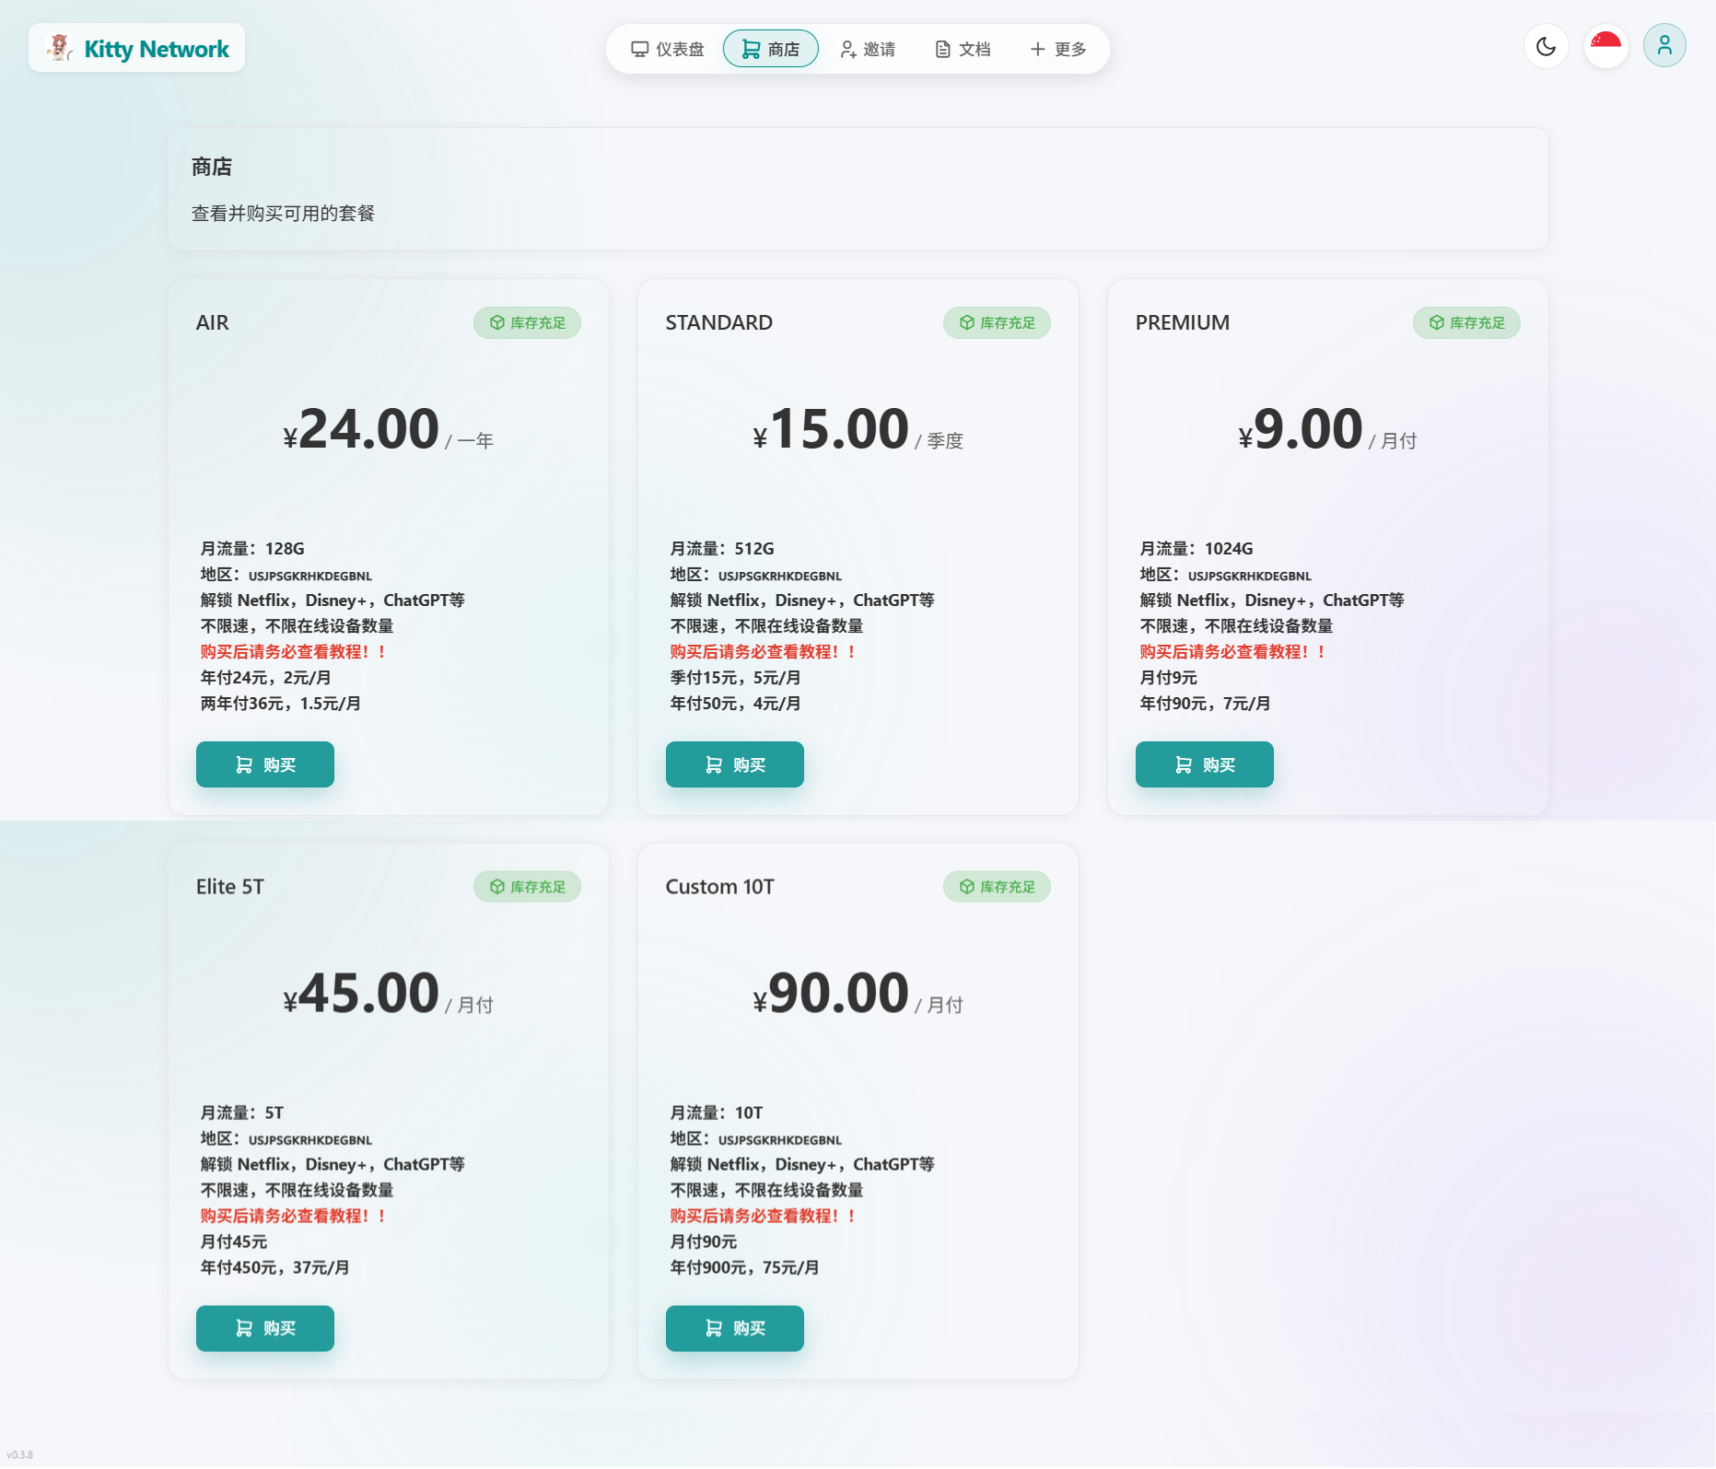1716x1469 pixels.
Task: Click AIR plan 库存充足 stock badge
Action: click(x=527, y=322)
